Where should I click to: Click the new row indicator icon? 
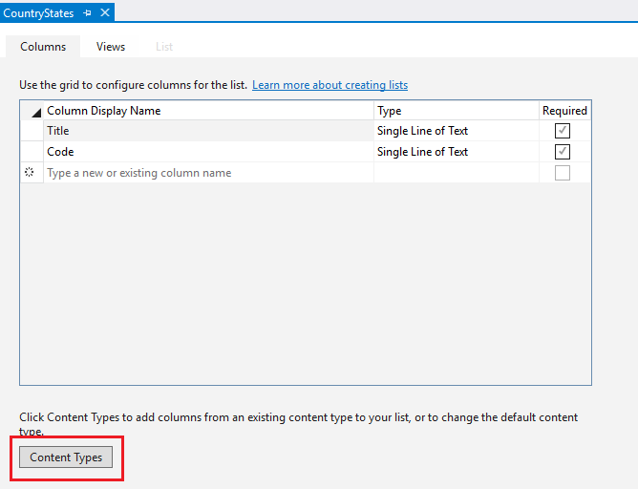click(30, 173)
